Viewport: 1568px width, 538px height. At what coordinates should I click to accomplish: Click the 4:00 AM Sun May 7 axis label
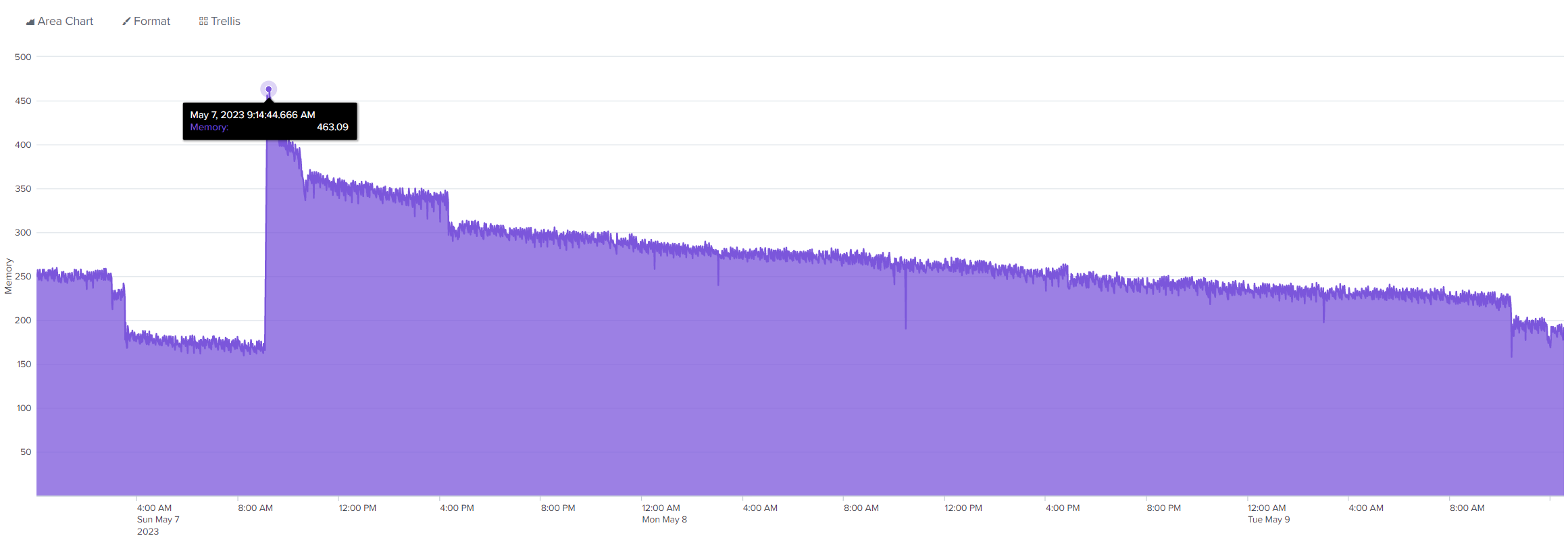[158, 520]
